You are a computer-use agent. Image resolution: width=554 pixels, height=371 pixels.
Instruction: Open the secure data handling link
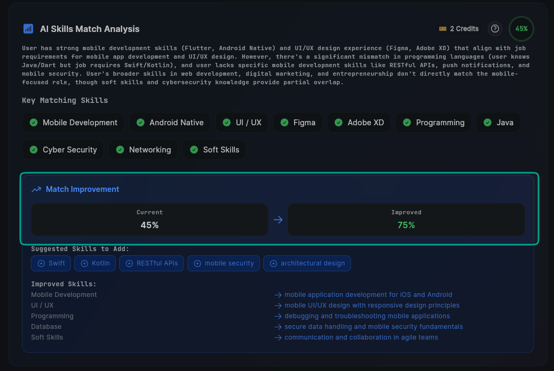374,326
